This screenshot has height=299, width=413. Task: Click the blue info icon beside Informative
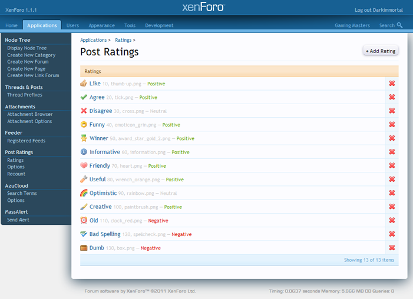[x=84, y=152]
